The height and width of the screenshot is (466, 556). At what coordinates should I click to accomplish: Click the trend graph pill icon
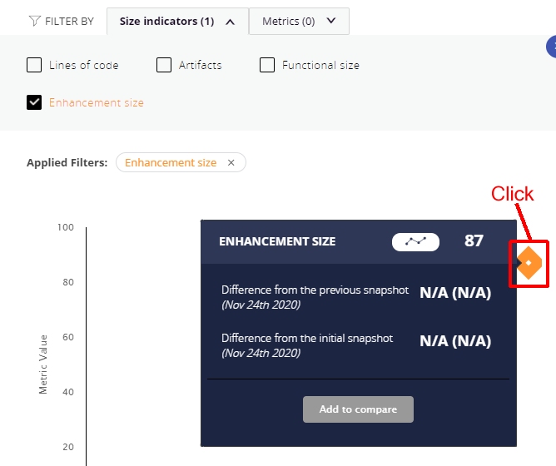[x=415, y=242]
